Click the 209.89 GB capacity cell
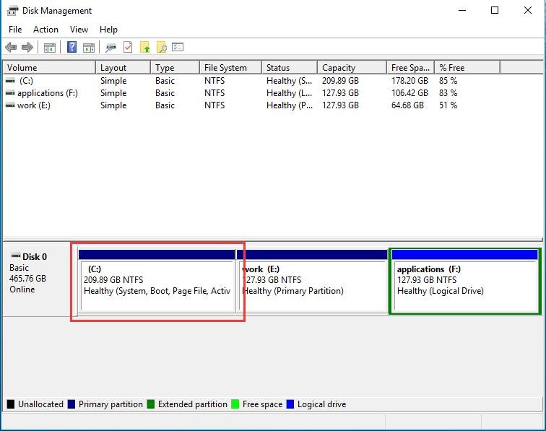This screenshot has height=431, width=546. click(x=340, y=81)
